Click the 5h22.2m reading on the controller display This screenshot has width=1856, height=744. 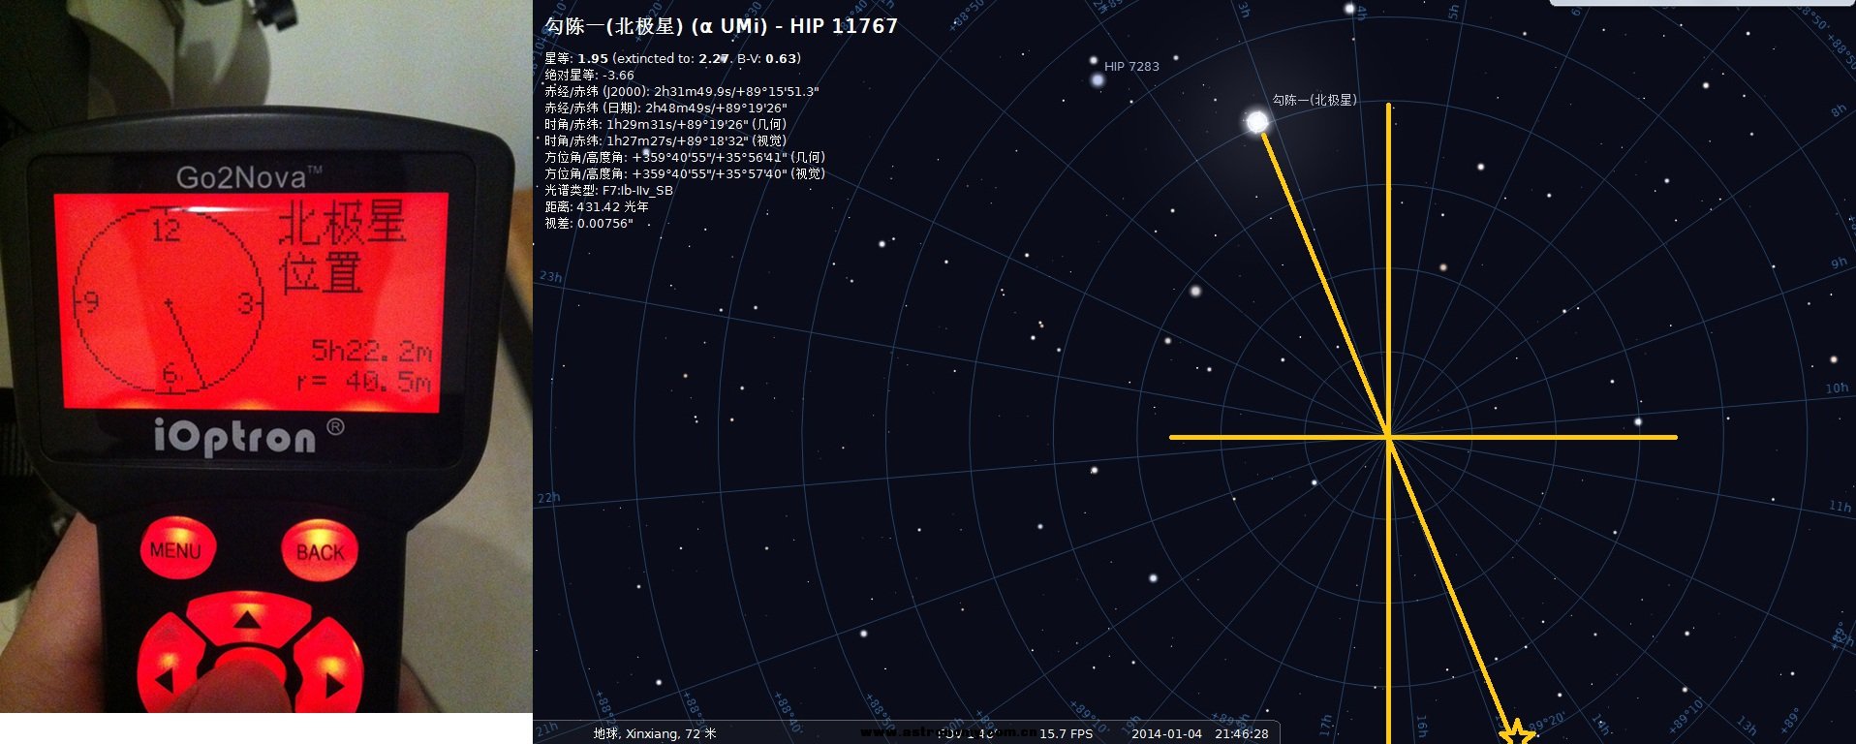[371, 350]
